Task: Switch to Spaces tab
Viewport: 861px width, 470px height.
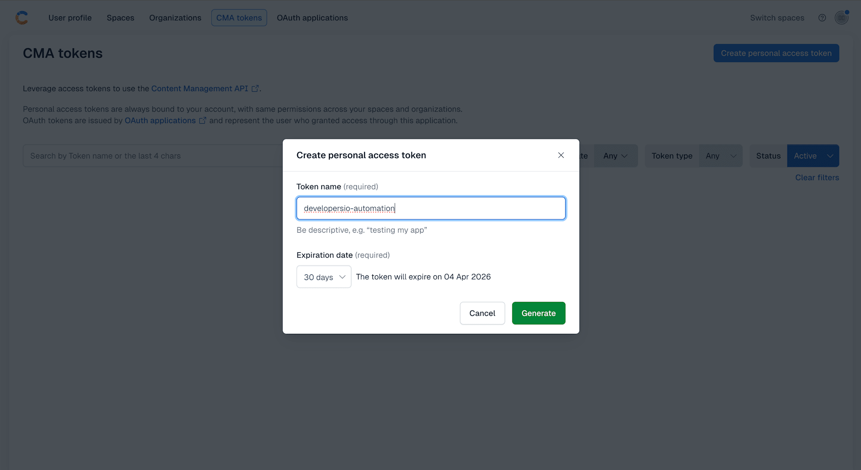Action: pos(120,18)
